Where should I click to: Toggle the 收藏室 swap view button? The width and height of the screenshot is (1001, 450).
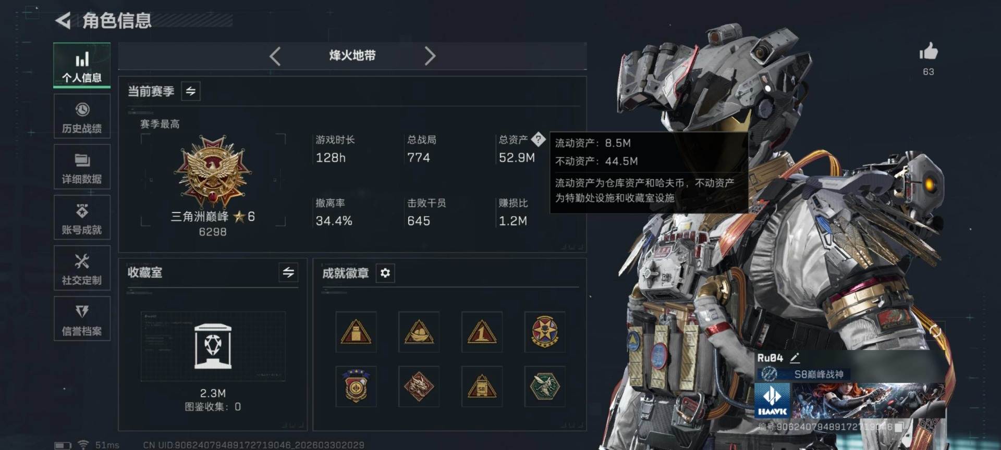point(288,272)
